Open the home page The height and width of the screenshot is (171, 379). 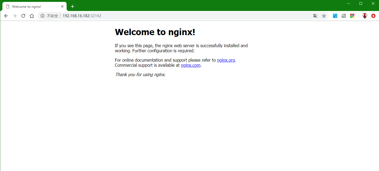32,16
